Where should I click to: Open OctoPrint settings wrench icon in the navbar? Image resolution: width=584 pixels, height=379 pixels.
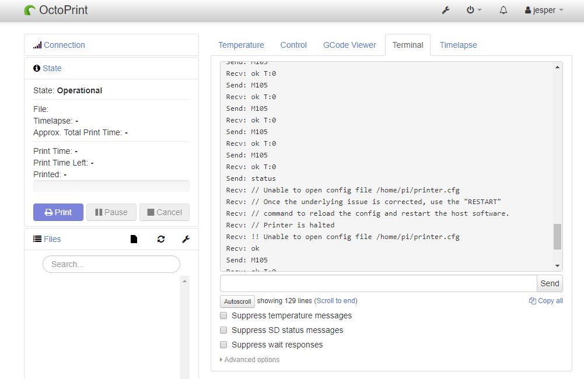click(x=446, y=10)
